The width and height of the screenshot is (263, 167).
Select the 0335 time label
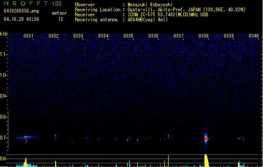click(x=128, y=36)
